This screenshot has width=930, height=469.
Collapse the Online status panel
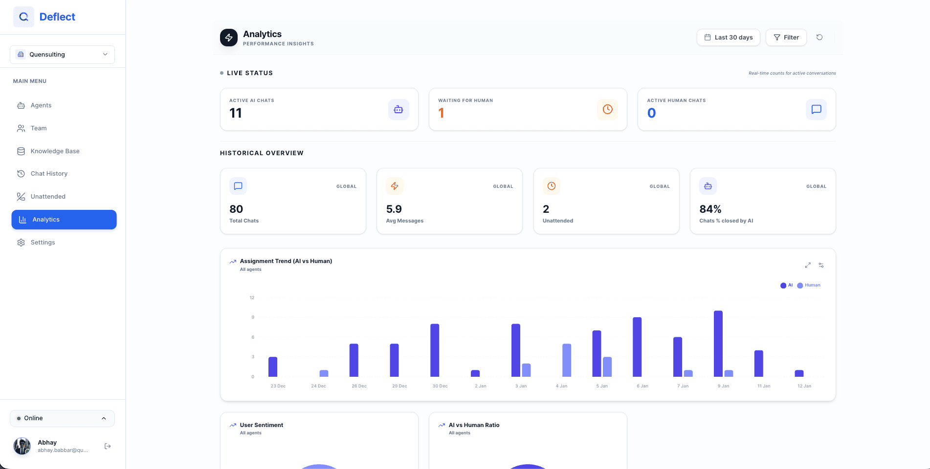click(x=103, y=418)
